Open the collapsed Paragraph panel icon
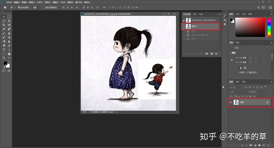This screenshot has width=274, height=148. (225, 24)
